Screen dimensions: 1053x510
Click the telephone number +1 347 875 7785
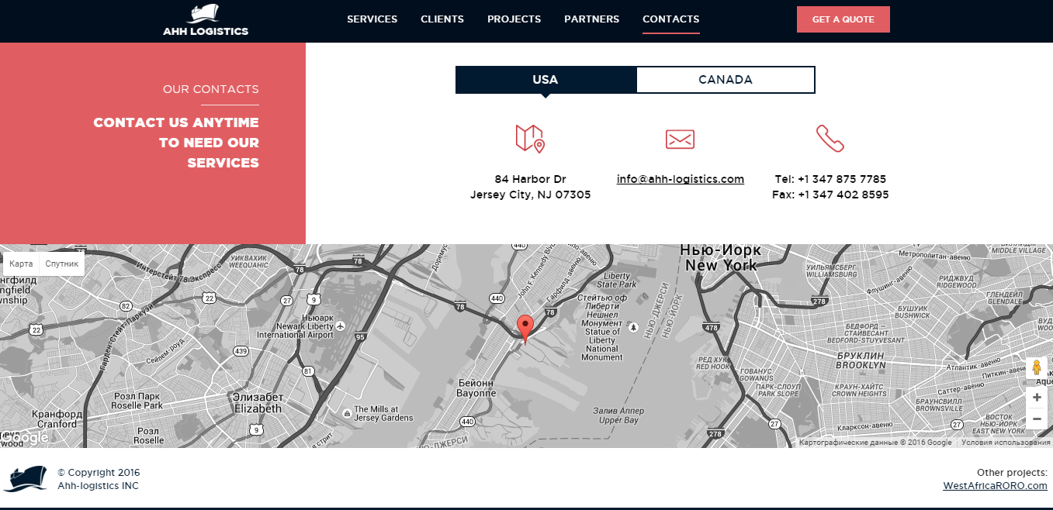[x=841, y=179]
